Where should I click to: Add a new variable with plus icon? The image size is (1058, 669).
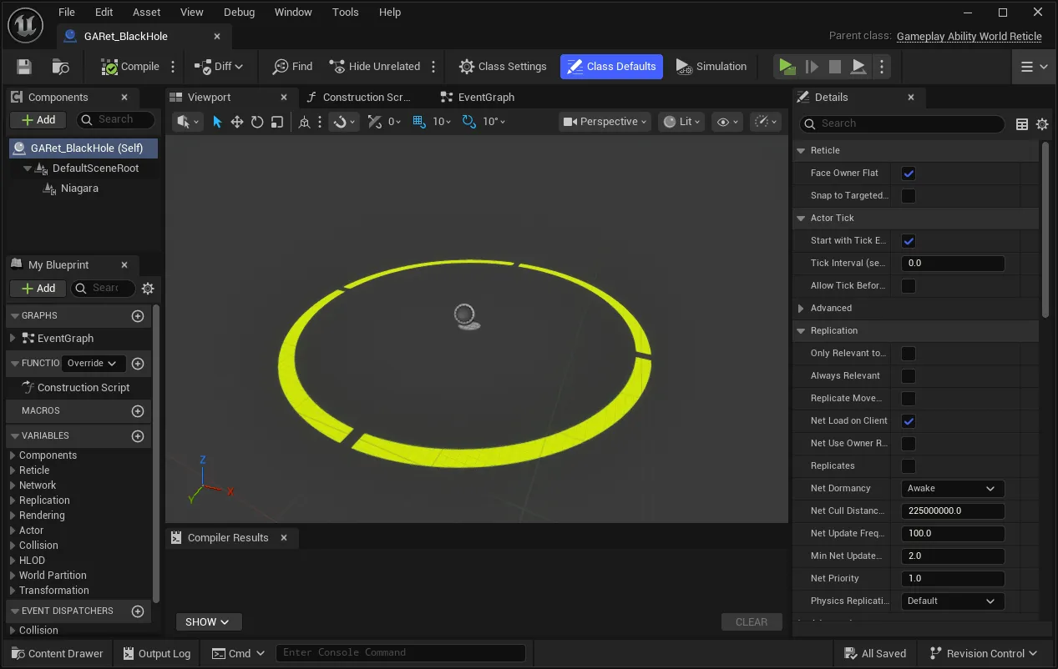[x=138, y=436]
